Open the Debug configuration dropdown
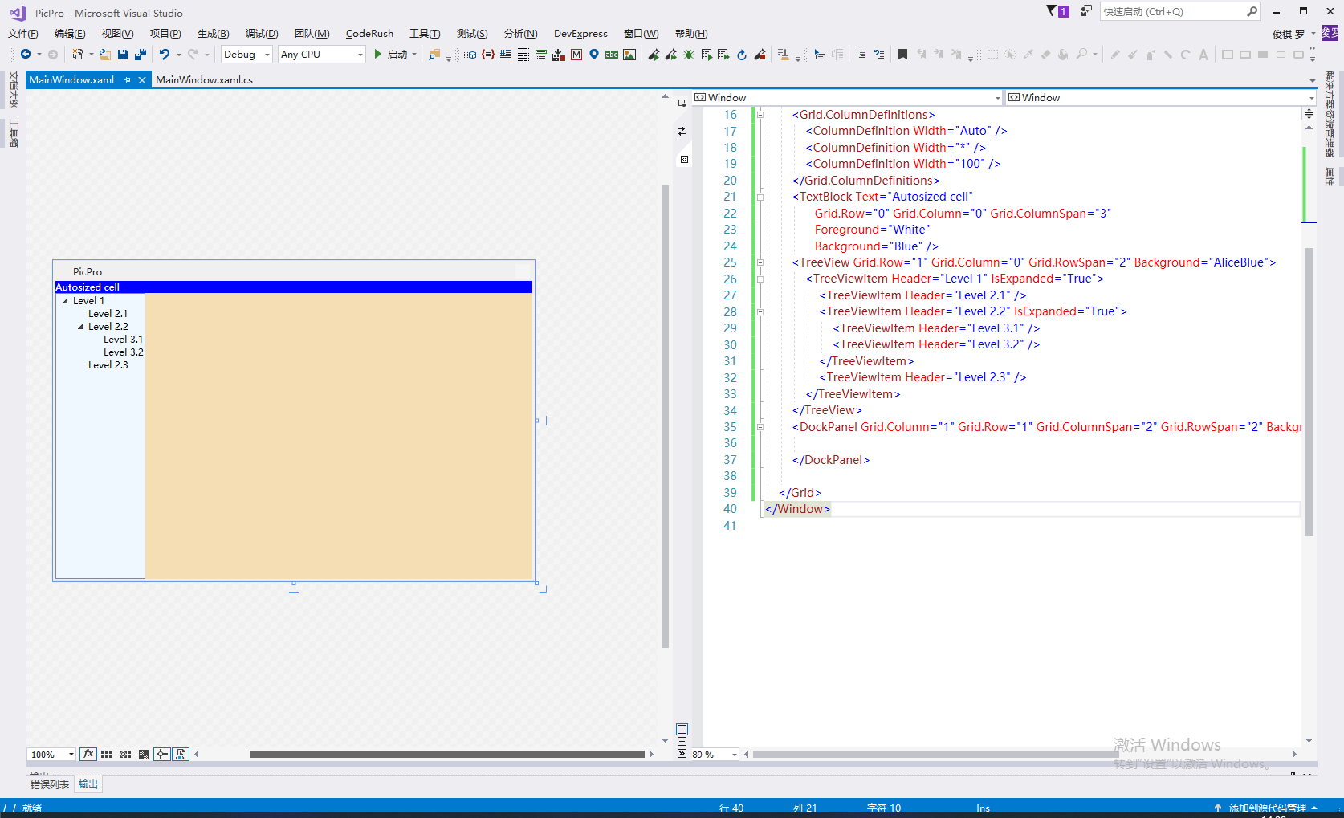 point(246,55)
